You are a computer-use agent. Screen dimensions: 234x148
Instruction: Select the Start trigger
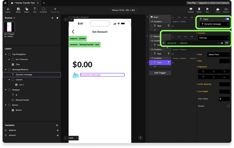[160, 17]
